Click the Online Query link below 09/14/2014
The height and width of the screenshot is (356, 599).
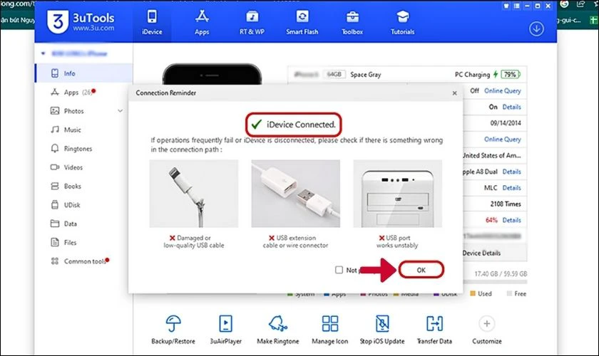coord(502,140)
